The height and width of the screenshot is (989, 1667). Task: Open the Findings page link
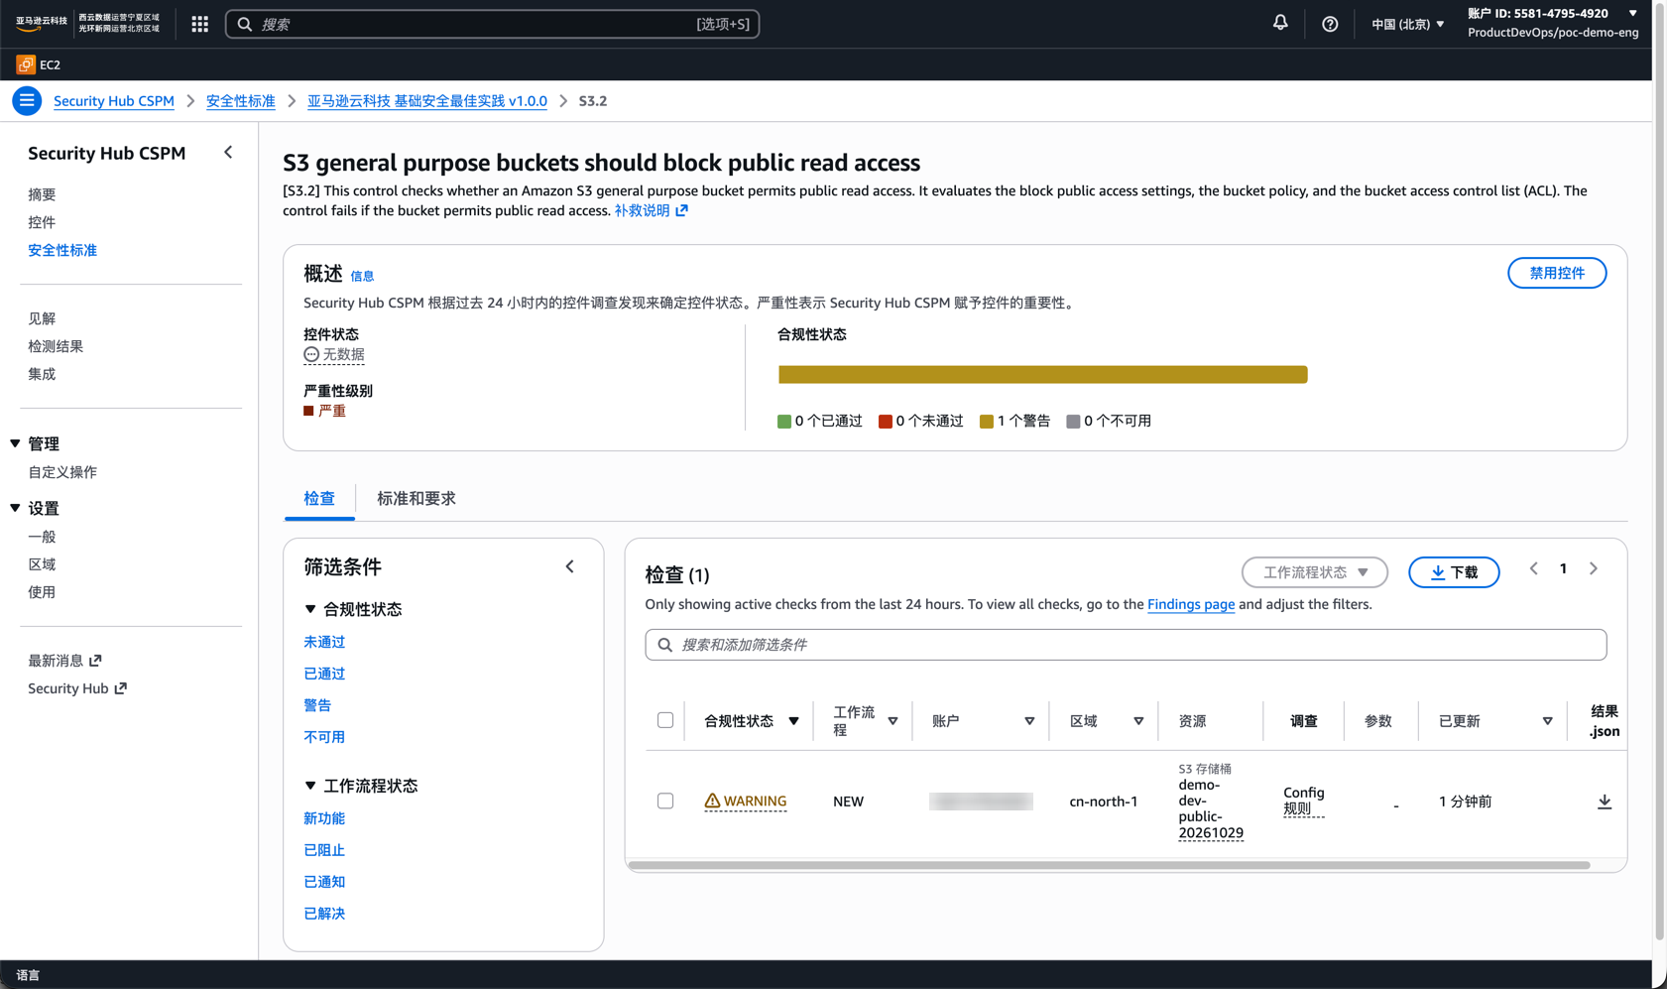click(1191, 604)
